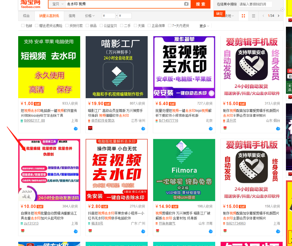
Task: Click rose badge under tb921734963 seller
Action: [225, 231]
